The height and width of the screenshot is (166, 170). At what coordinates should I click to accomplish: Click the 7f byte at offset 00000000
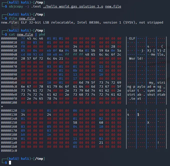click(23, 39)
